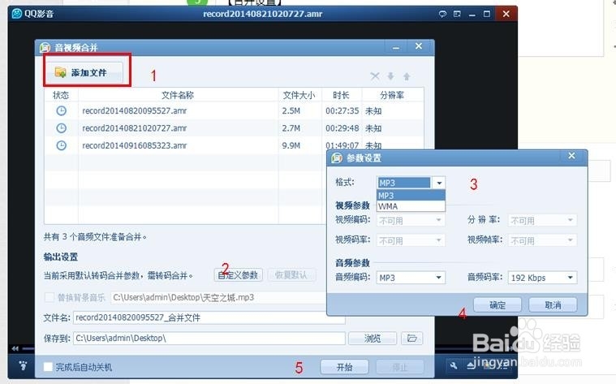Screen dimensions: 616x384
Task: Click the 分辨率 column header
Action: [392, 95]
